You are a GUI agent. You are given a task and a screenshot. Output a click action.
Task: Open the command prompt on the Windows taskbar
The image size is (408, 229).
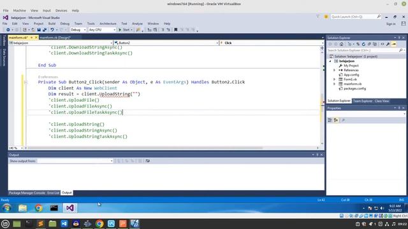click(x=54, y=208)
